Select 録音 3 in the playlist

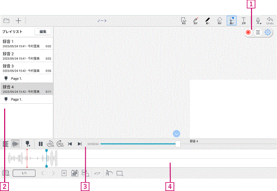(27, 68)
